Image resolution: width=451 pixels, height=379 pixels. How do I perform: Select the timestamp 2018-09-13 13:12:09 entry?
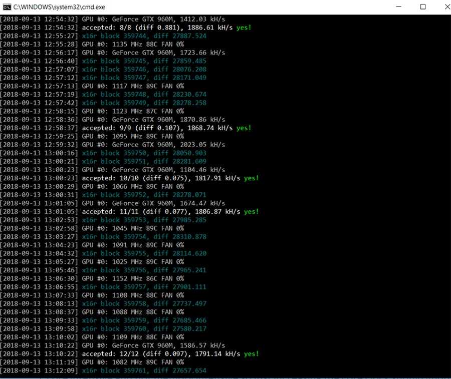click(39, 370)
